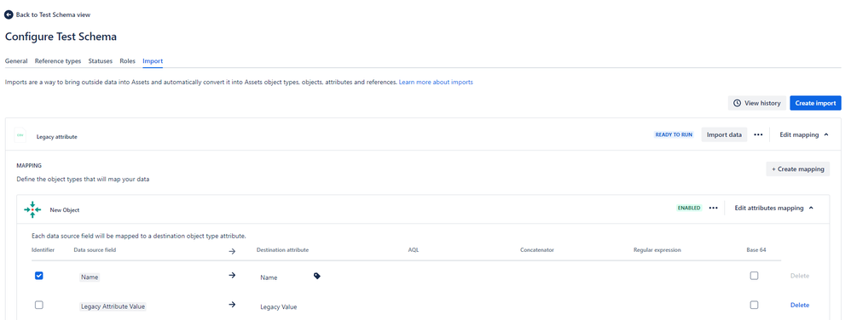This screenshot has width=851, height=320.
Task: Open the three-dots menu for Legacy attribute import
Action: click(758, 134)
